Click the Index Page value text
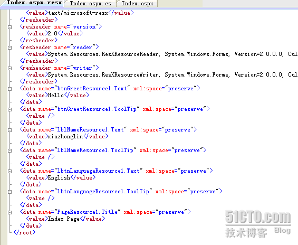This screenshot has width=298, height=245. [x=63, y=219]
